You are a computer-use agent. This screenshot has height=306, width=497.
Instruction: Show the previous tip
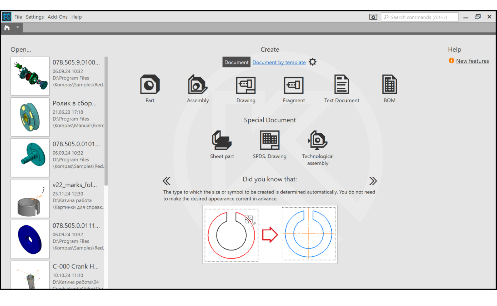167,181
